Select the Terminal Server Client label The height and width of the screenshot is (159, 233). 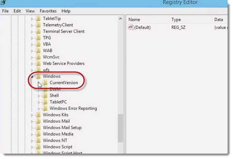(x=64, y=31)
